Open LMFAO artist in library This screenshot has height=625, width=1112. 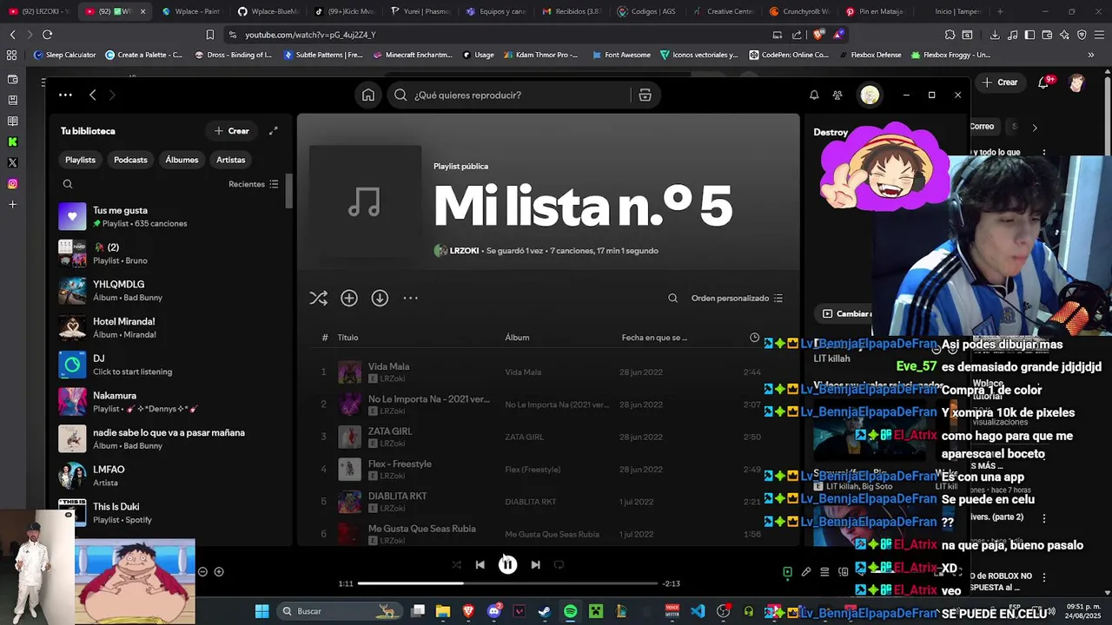tap(170, 476)
